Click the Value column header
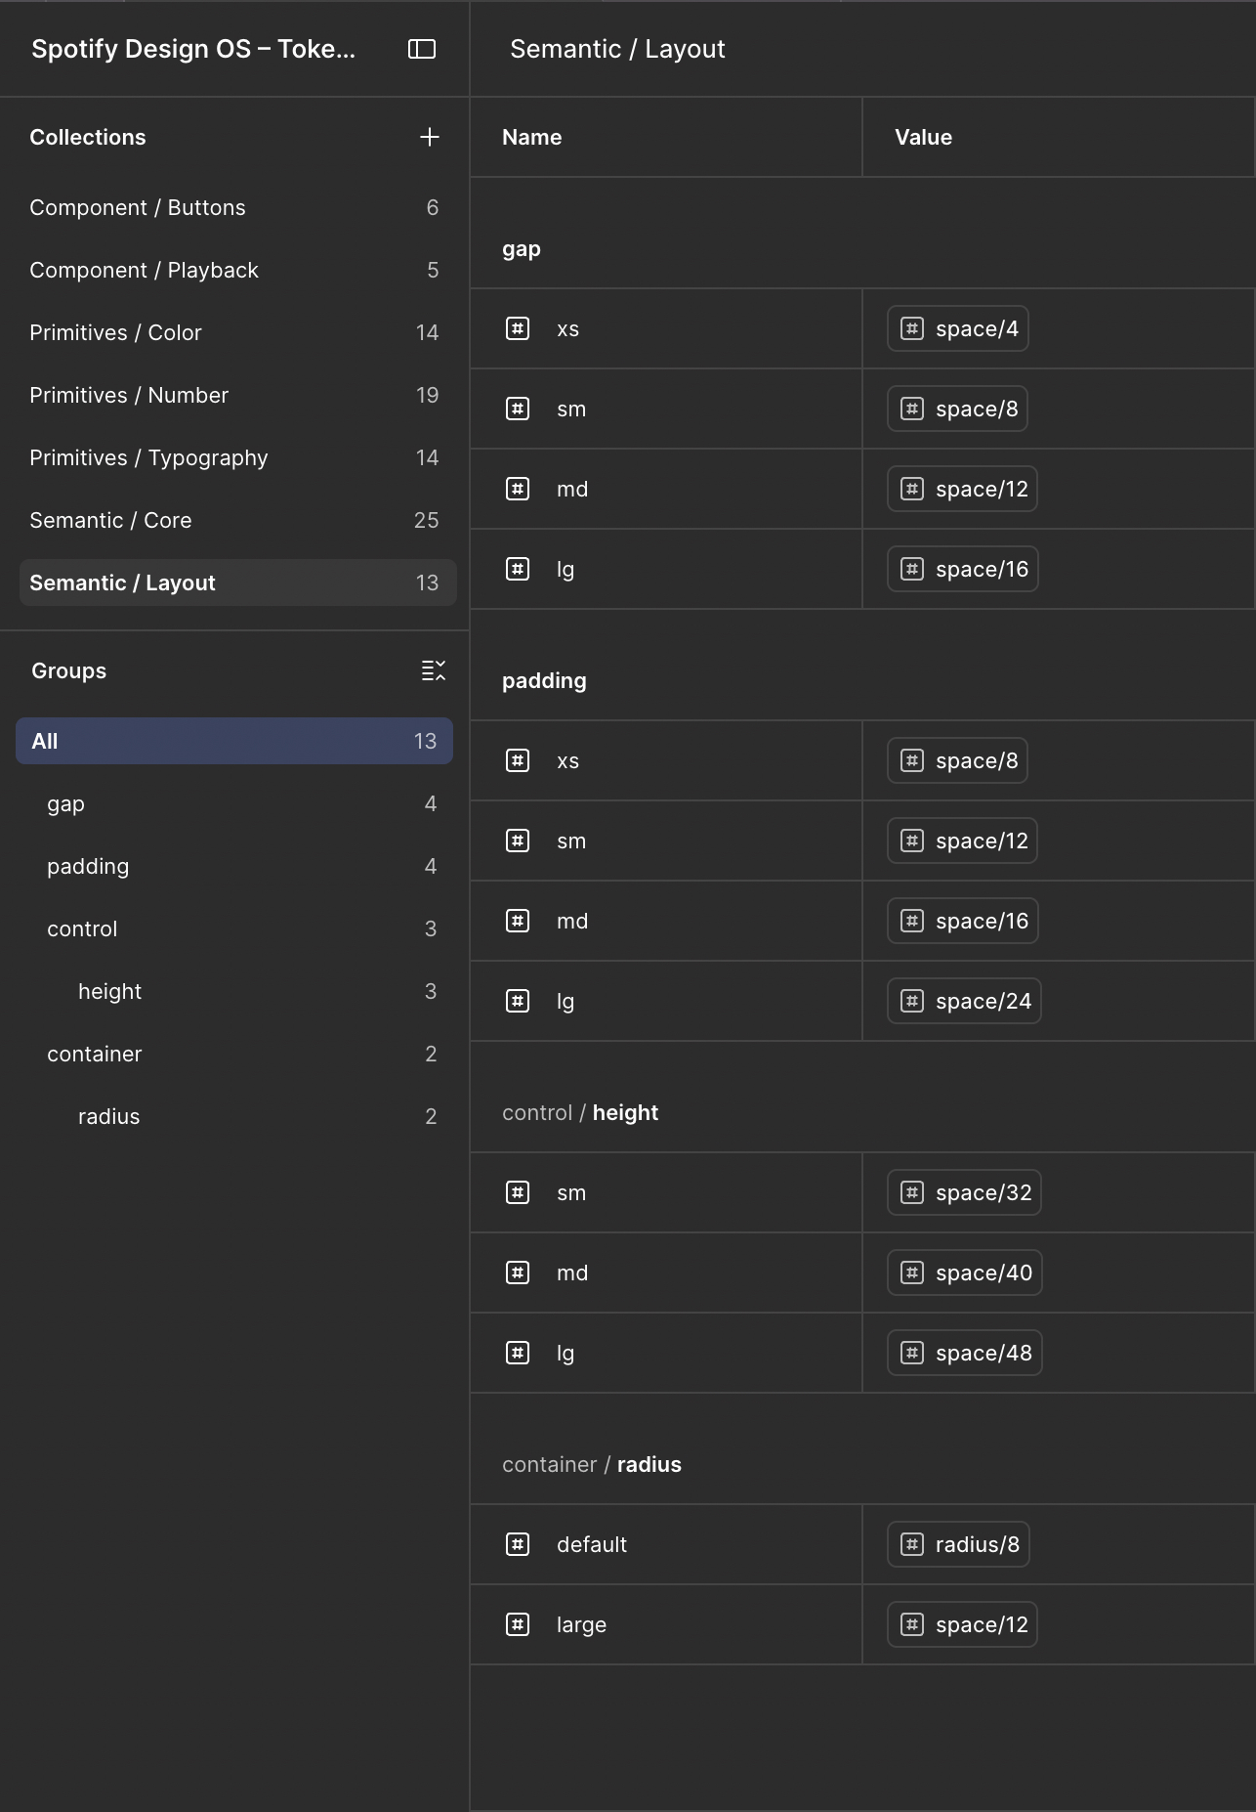The height and width of the screenshot is (1812, 1256). tap(924, 137)
